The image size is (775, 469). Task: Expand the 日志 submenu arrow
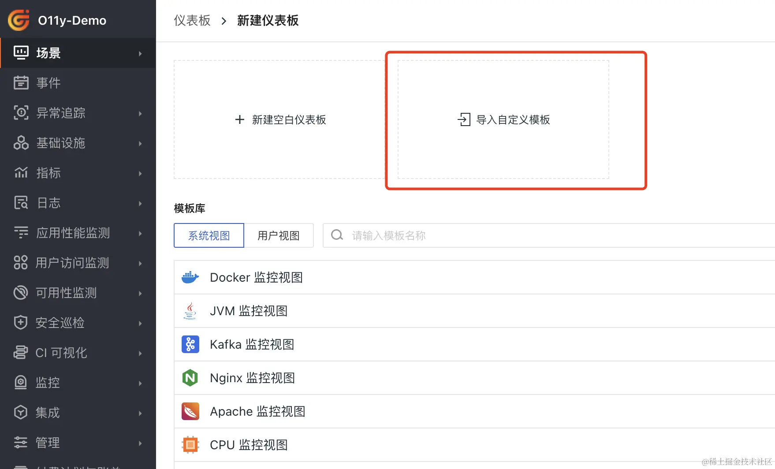140,203
